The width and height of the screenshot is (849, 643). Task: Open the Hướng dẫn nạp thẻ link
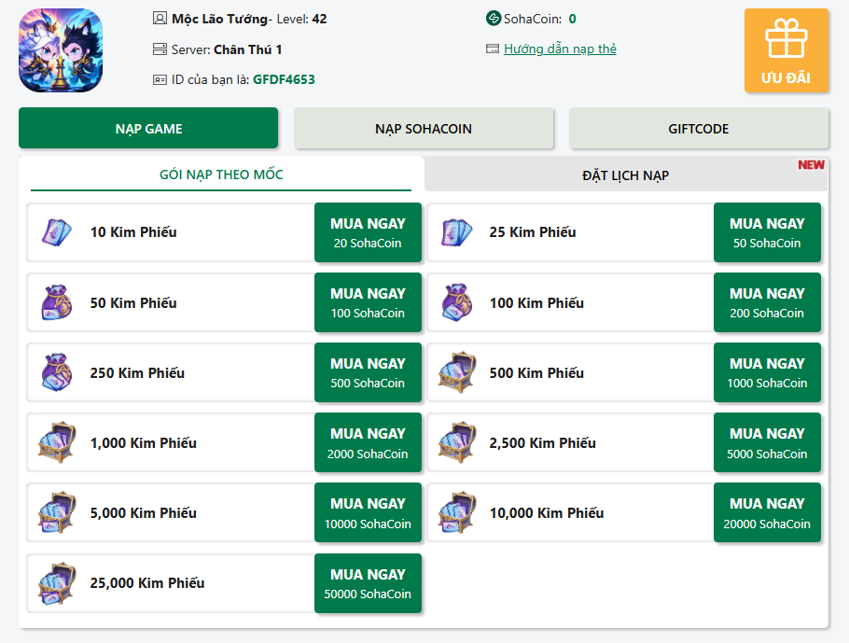[x=560, y=49]
